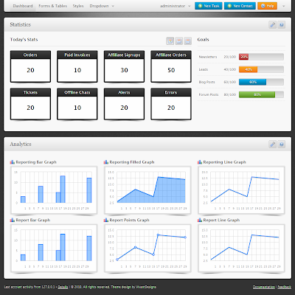Viewport: 295px width, 295px height.
Task: Click the New Contact button
Action: (x=240, y=6)
